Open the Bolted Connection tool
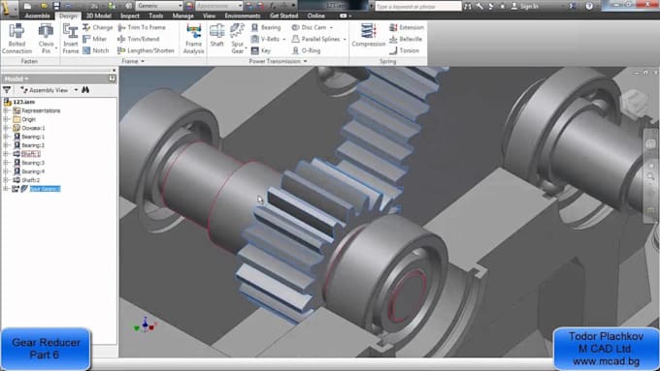The image size is (660, 371). tap(16, 39)
